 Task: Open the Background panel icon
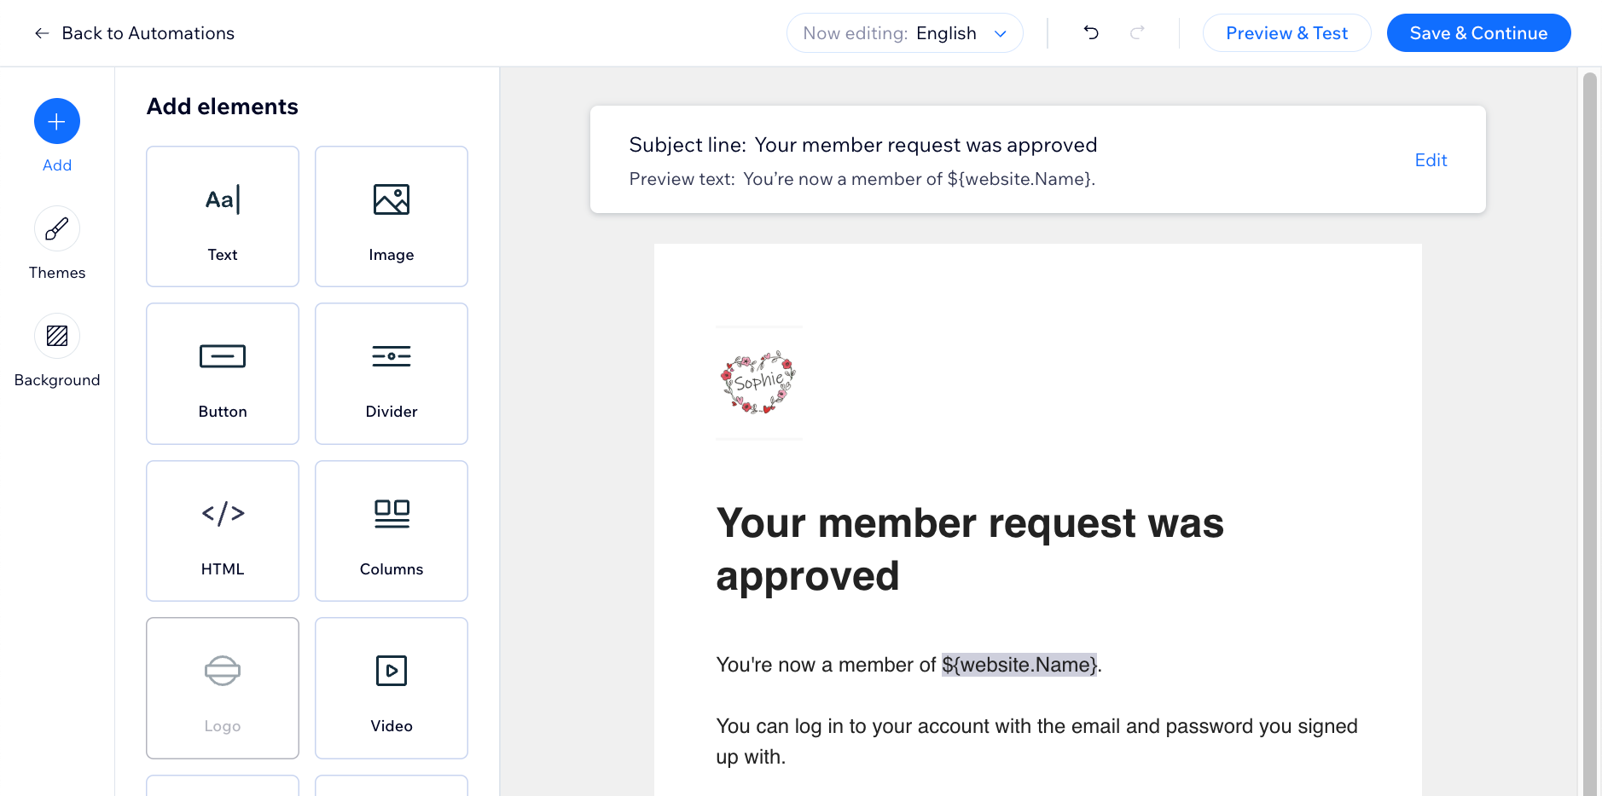(56, 336)
